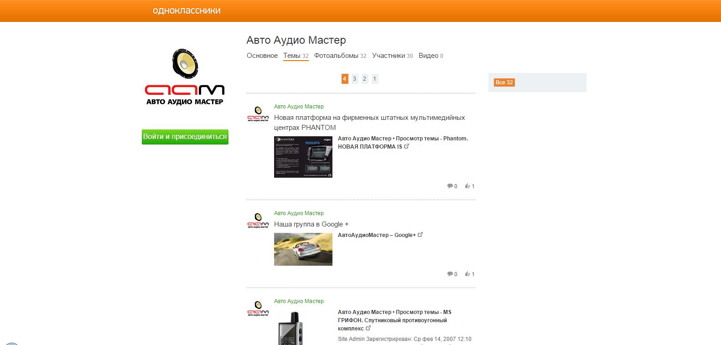Open author link above Google + post
The height and width of the screenshot is (345, 721).
point(299,213)
